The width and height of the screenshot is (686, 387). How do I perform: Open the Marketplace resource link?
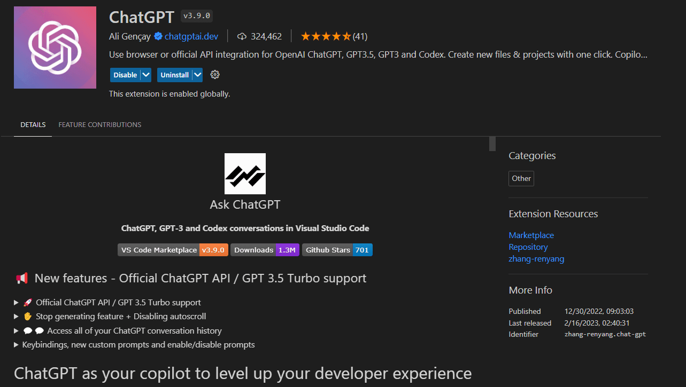click(531, 235)
